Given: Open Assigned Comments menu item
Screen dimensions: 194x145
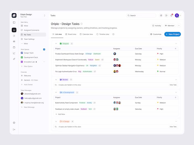Looking at the screenshot, I should click(33, 30).
